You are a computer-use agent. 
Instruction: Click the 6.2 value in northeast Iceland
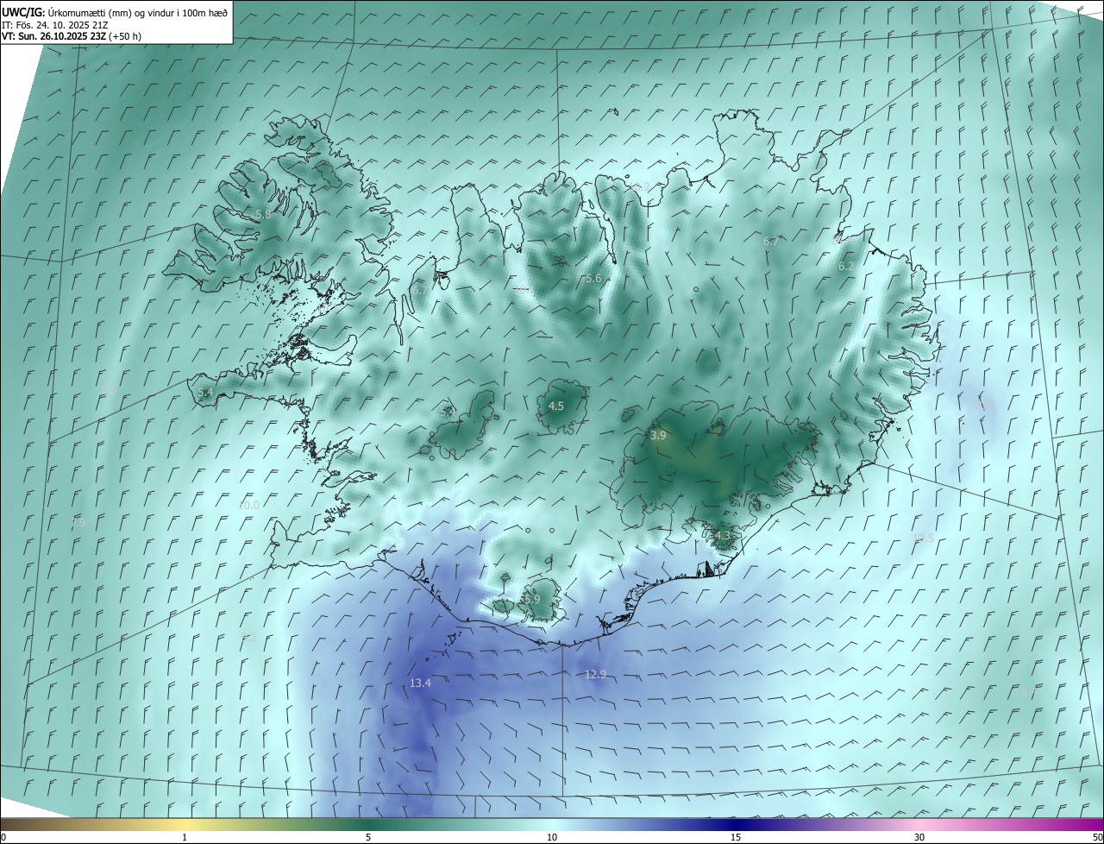coord(846,267)
